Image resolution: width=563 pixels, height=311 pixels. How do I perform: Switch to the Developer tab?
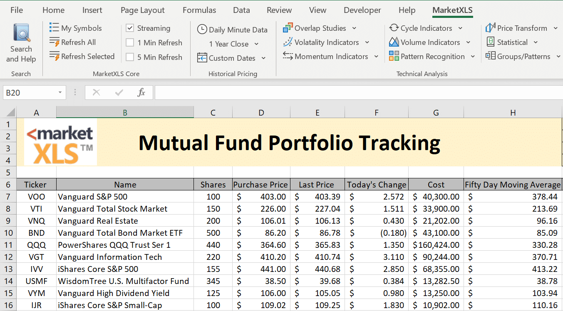362,10
